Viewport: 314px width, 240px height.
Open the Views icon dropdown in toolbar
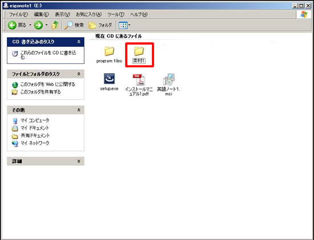(x=124, y=25)
